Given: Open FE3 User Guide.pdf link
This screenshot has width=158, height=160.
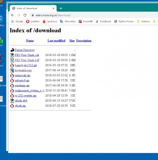Looking at the screenshot, I should 27,60.
